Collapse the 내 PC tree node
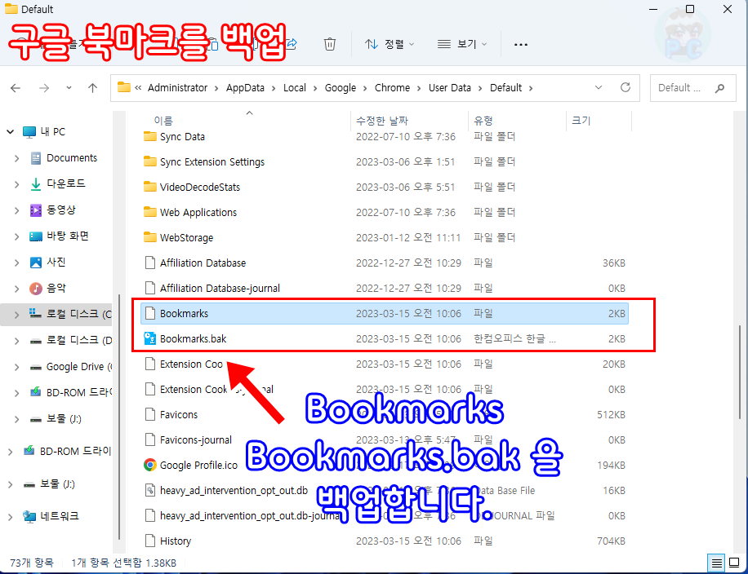The image size is (748, 574). tap(10, 132)
